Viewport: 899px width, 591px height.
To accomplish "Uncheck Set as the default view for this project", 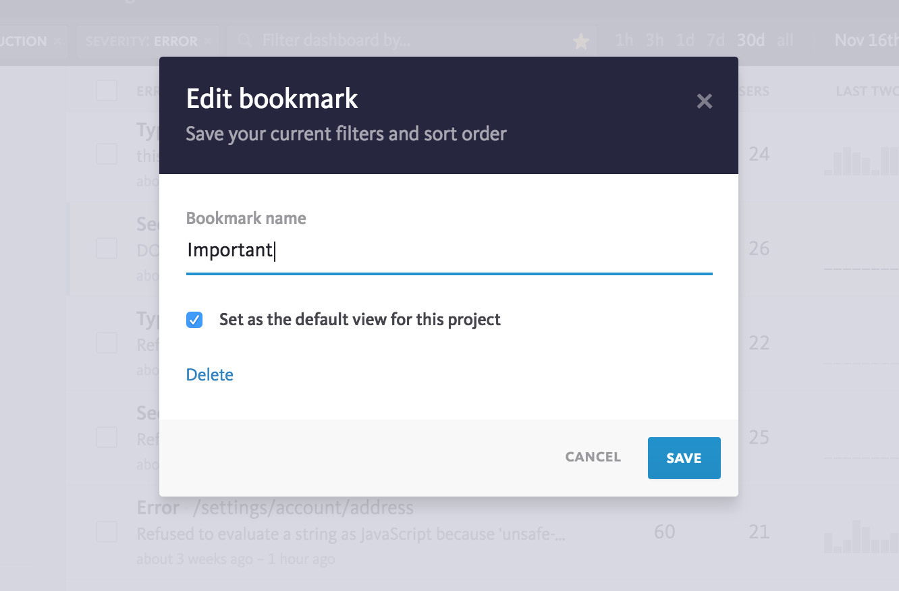I will 194,320.
